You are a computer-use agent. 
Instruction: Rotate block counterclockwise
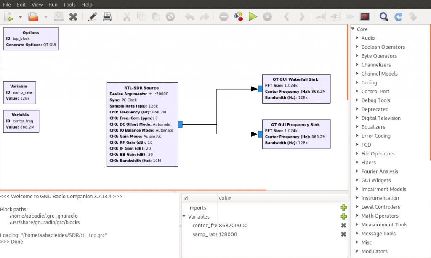coord(286,17)
